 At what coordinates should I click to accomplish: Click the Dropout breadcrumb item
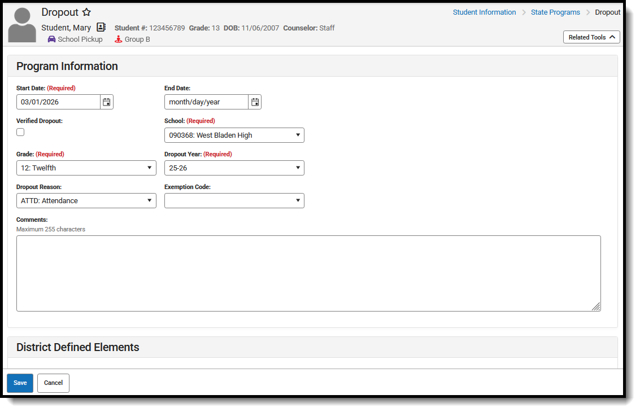point(607,12)
